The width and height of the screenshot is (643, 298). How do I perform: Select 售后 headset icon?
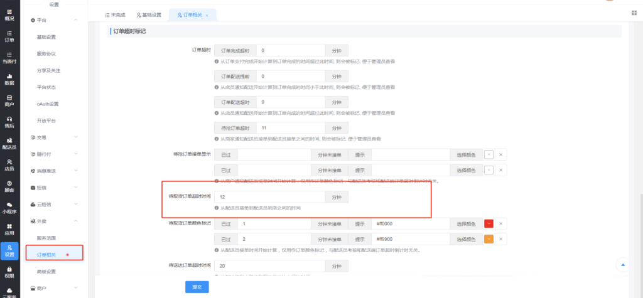coord(9,121)
